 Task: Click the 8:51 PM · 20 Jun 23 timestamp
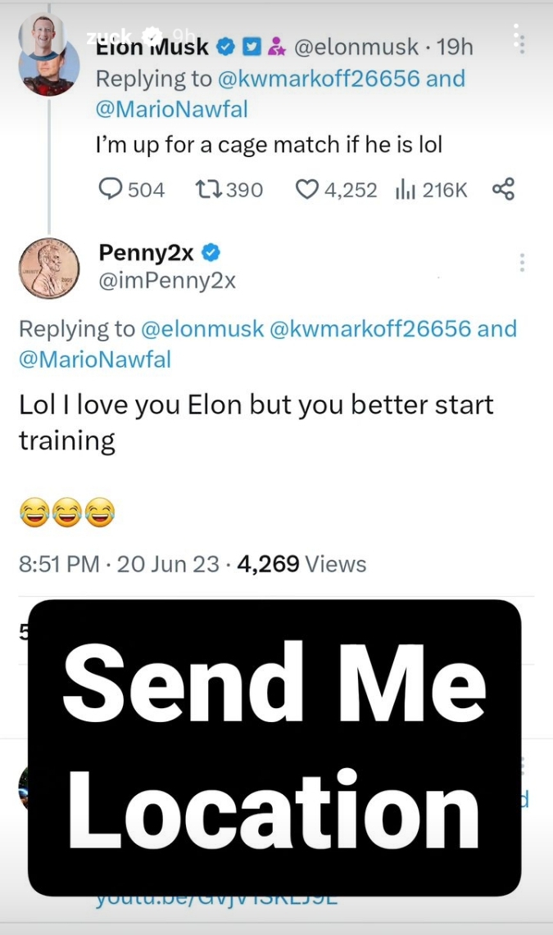click(x=119, y=563)
